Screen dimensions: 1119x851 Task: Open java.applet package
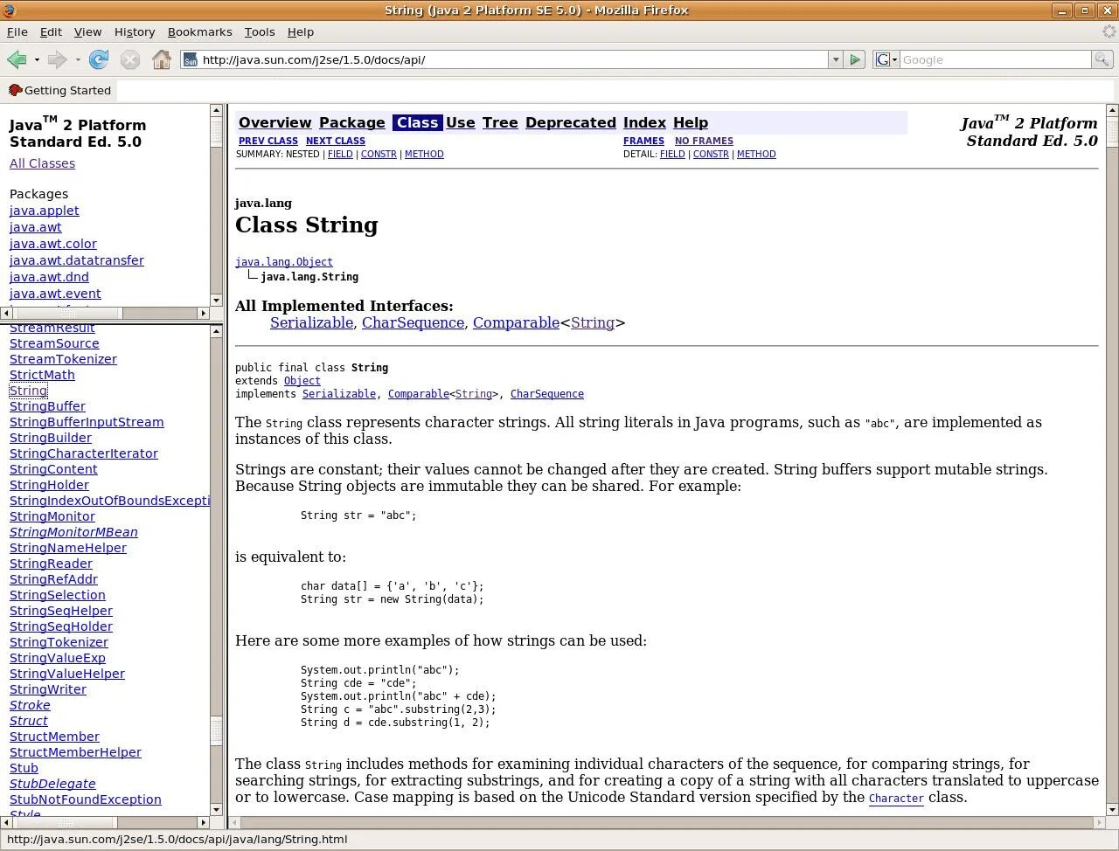[45, 211]
